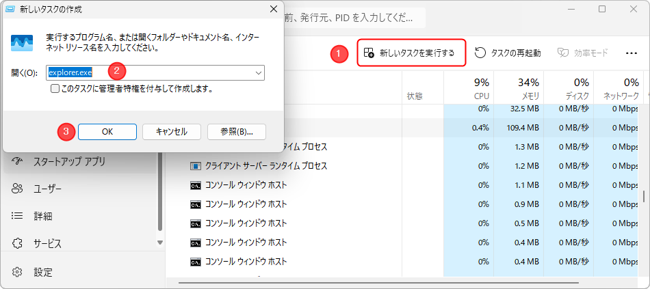Open the 詳細 page in the sidebar
Viewport: 650px width, 289px height.
click(x=79, y=216)
